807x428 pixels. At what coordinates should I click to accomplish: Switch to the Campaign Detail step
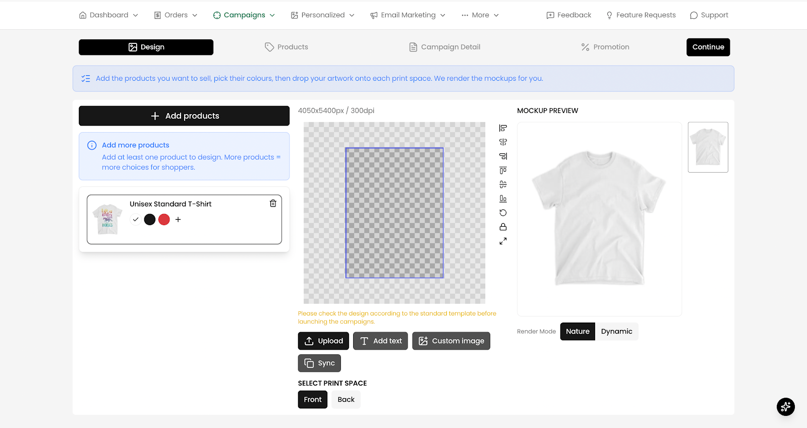pyautogui.click(x=444, y=47)
